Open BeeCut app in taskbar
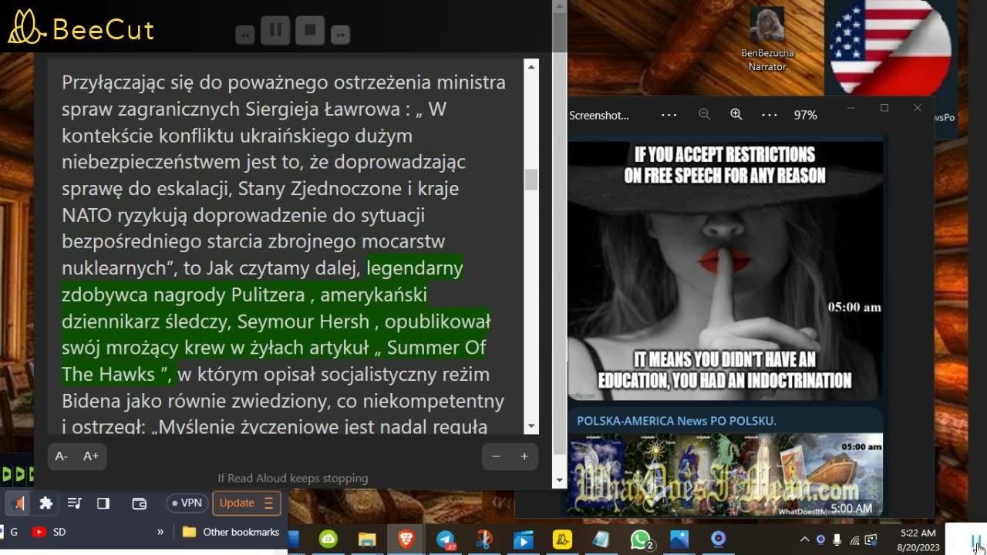 point(562,540)
